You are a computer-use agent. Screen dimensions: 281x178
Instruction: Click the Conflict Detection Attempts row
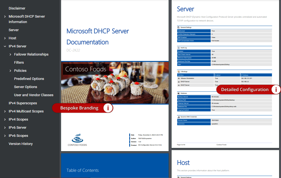coord(225,34)
